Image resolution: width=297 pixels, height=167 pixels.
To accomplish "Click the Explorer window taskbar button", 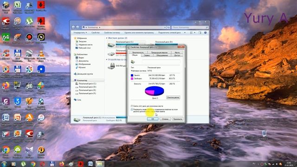I will (x=100, y=164).
